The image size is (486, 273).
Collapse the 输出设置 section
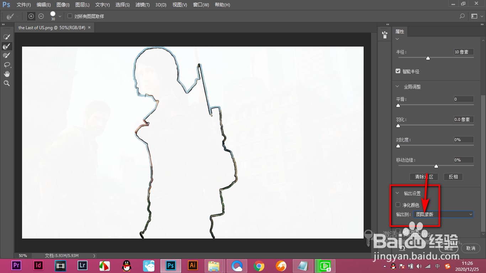click(x=398, y=193)
